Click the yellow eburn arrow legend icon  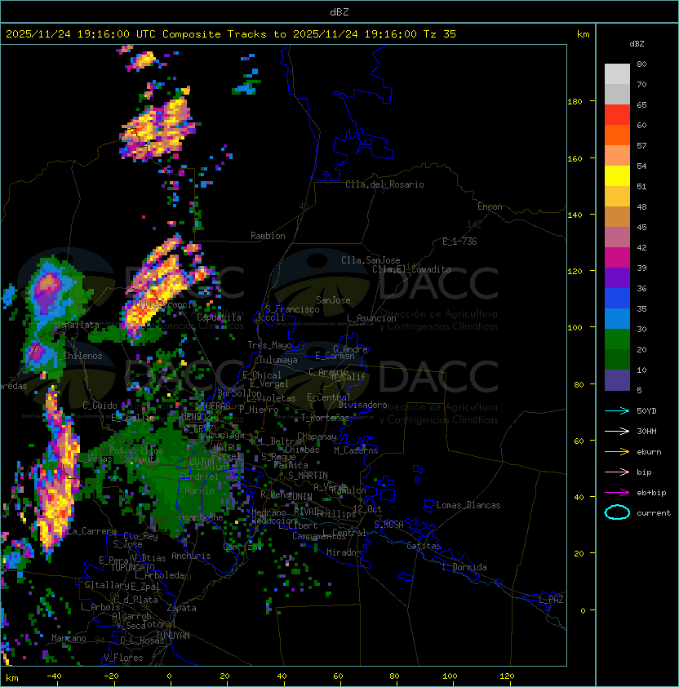[x=617, y=452]
